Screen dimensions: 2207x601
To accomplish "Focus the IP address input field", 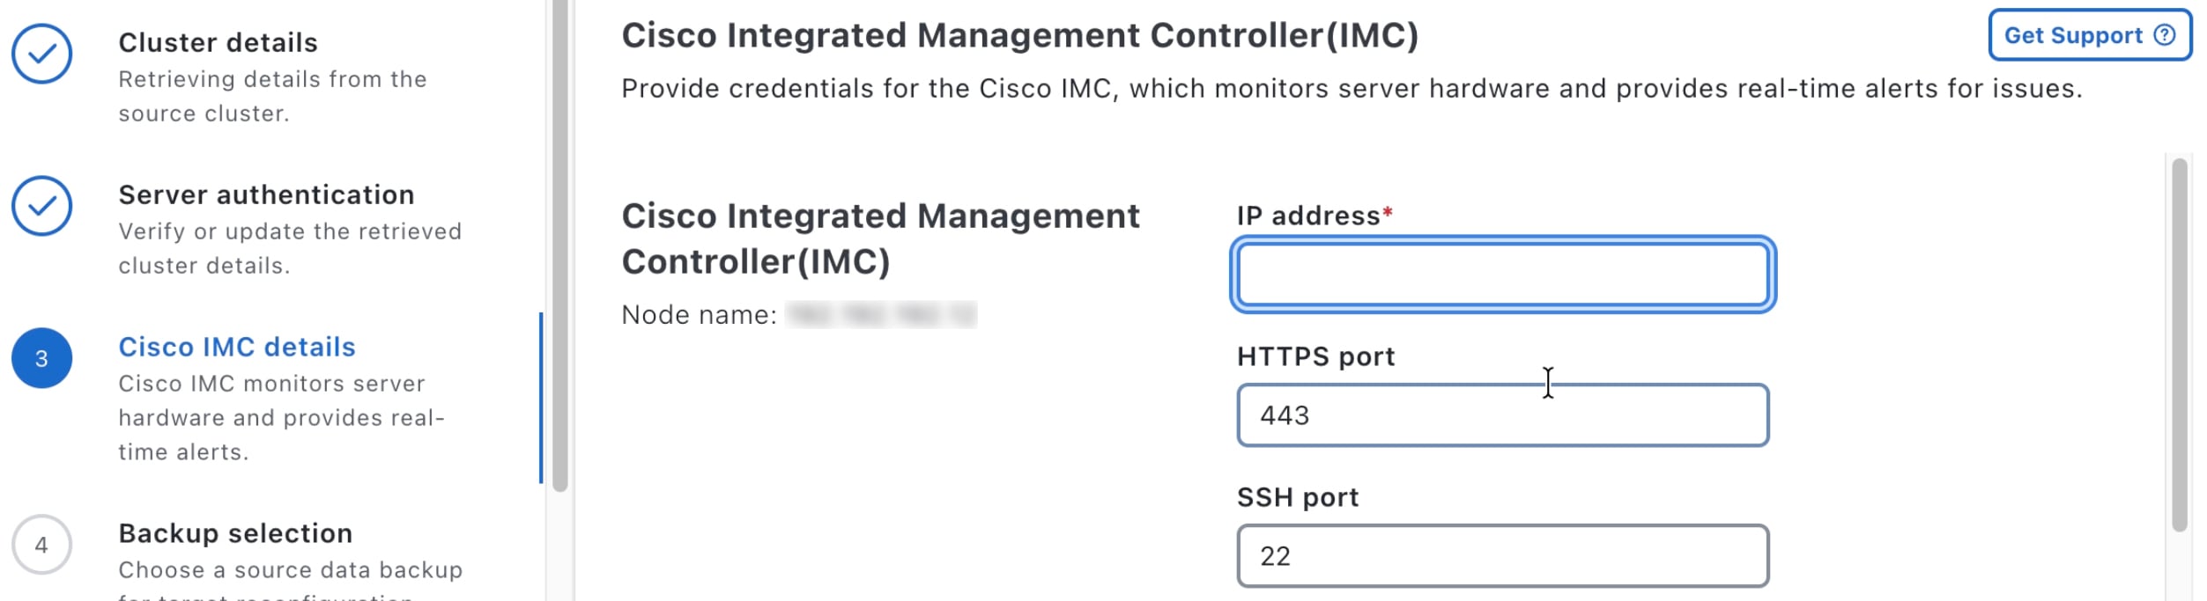I will pos(1502,275).
